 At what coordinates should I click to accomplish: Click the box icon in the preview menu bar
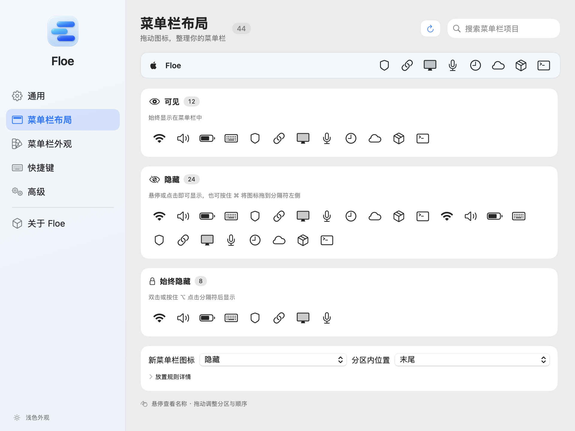click(521, 65)
